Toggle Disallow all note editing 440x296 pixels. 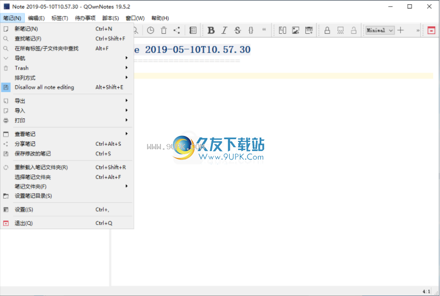pos(67,87)
